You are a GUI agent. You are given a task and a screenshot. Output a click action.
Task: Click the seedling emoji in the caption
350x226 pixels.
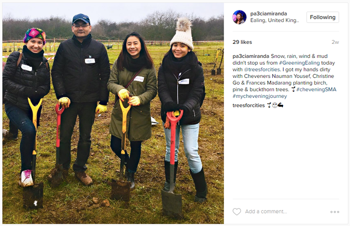click(293, 89)
